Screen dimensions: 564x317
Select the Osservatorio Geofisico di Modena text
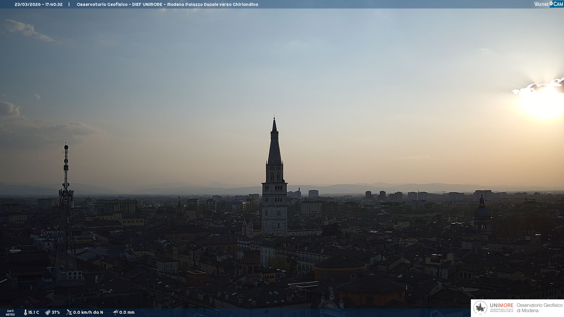point(539,308)
